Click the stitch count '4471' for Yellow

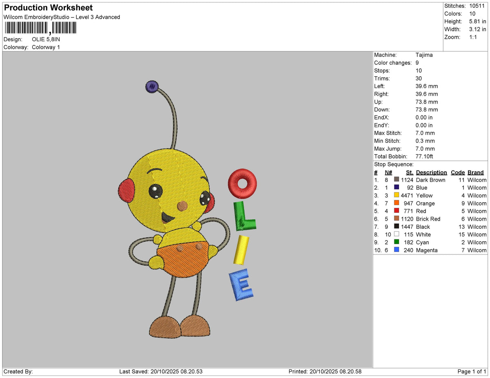pyautogui.click(x=407, y=195)
